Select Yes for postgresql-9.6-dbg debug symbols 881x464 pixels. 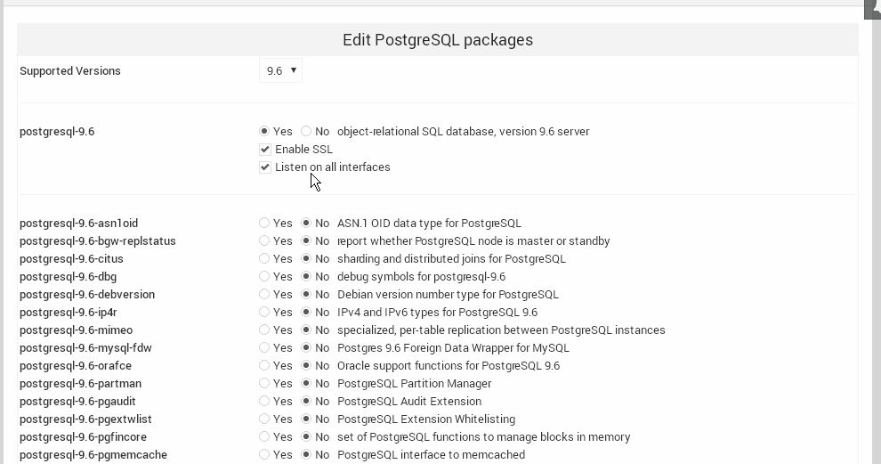pos(264,276)
